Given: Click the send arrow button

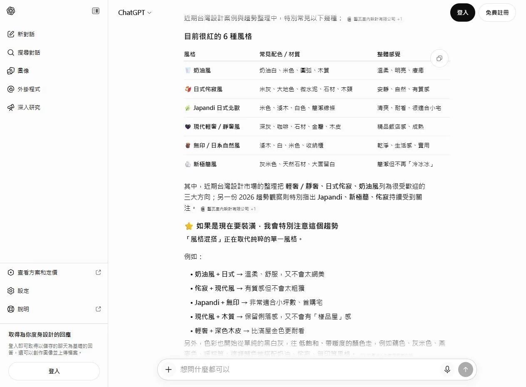Looking at the screenshot, I should 465,369.
